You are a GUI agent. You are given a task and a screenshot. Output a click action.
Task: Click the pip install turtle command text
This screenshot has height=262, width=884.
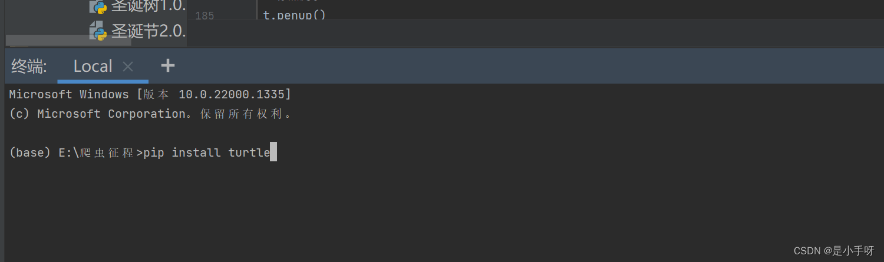[207, 152]
